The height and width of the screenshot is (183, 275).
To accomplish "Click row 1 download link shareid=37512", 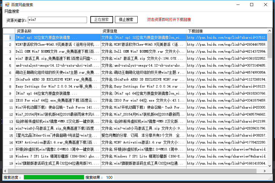I will click(227, 37).
